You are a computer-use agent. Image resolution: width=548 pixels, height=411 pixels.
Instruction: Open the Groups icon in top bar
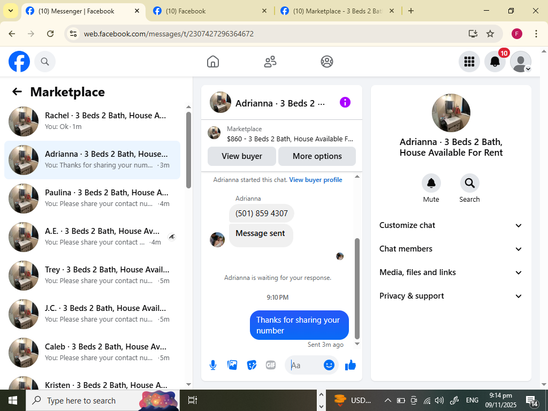[x=327, y=62]
